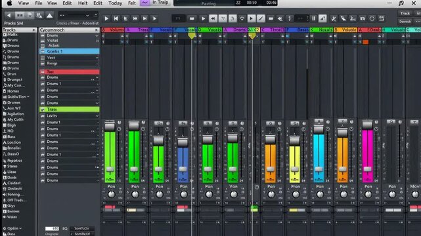421x236 pixels.
Task: Click the next track transport icon
Action: tap(144, 18)
